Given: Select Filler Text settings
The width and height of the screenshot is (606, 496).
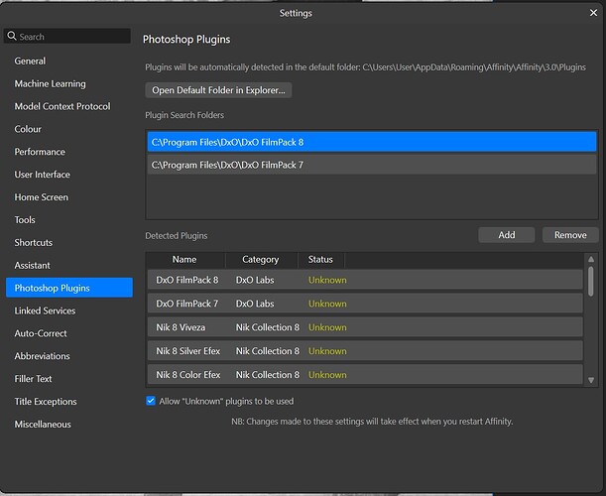Looking at the screenshot, I should tap(33, 379).
